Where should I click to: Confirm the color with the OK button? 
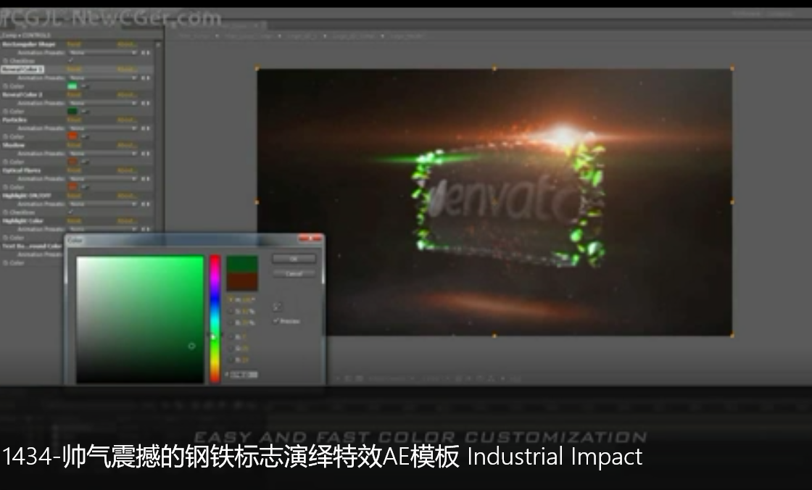click(294, 259)
